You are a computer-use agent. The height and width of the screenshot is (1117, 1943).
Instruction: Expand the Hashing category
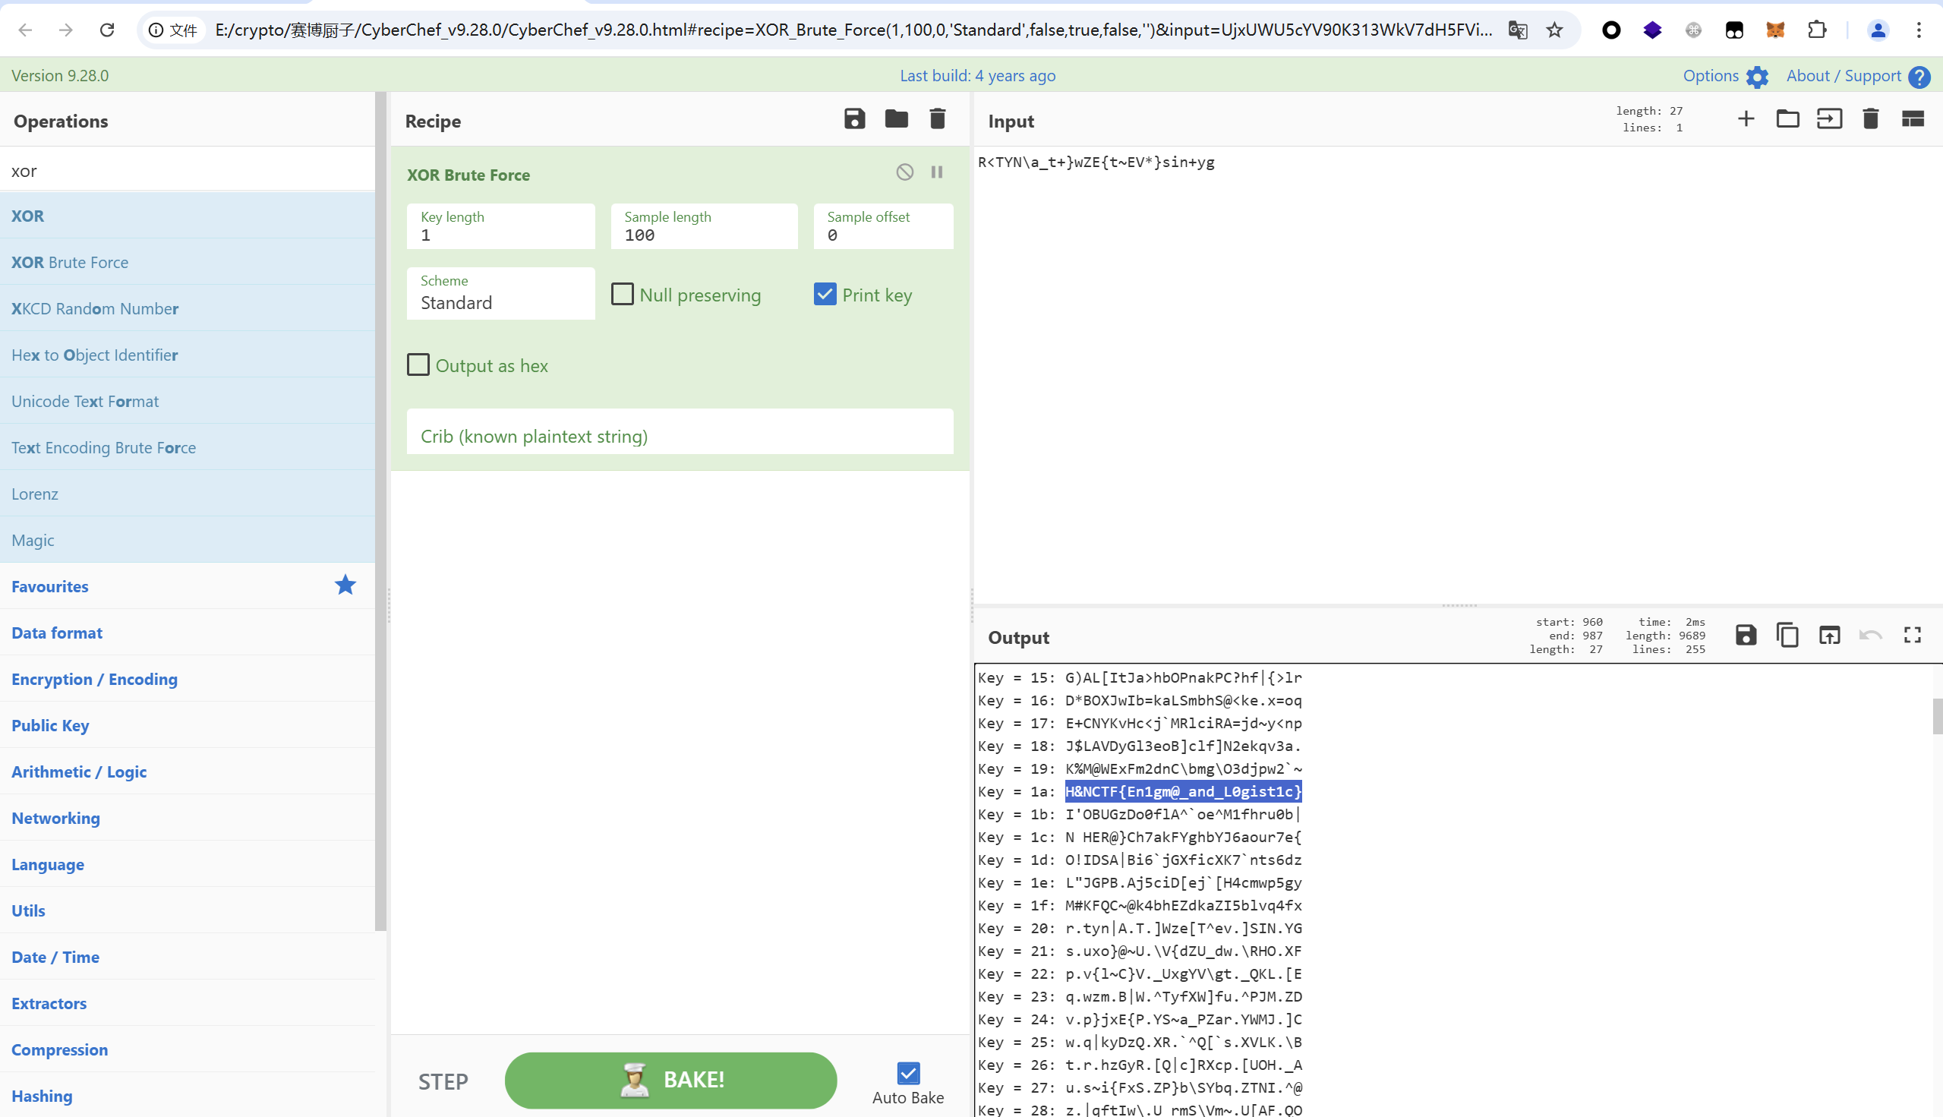coord(188,1096)
